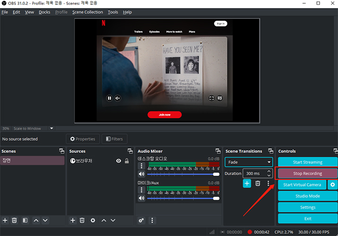Decrease transition duration with down stepper

[x=269, y=176]
